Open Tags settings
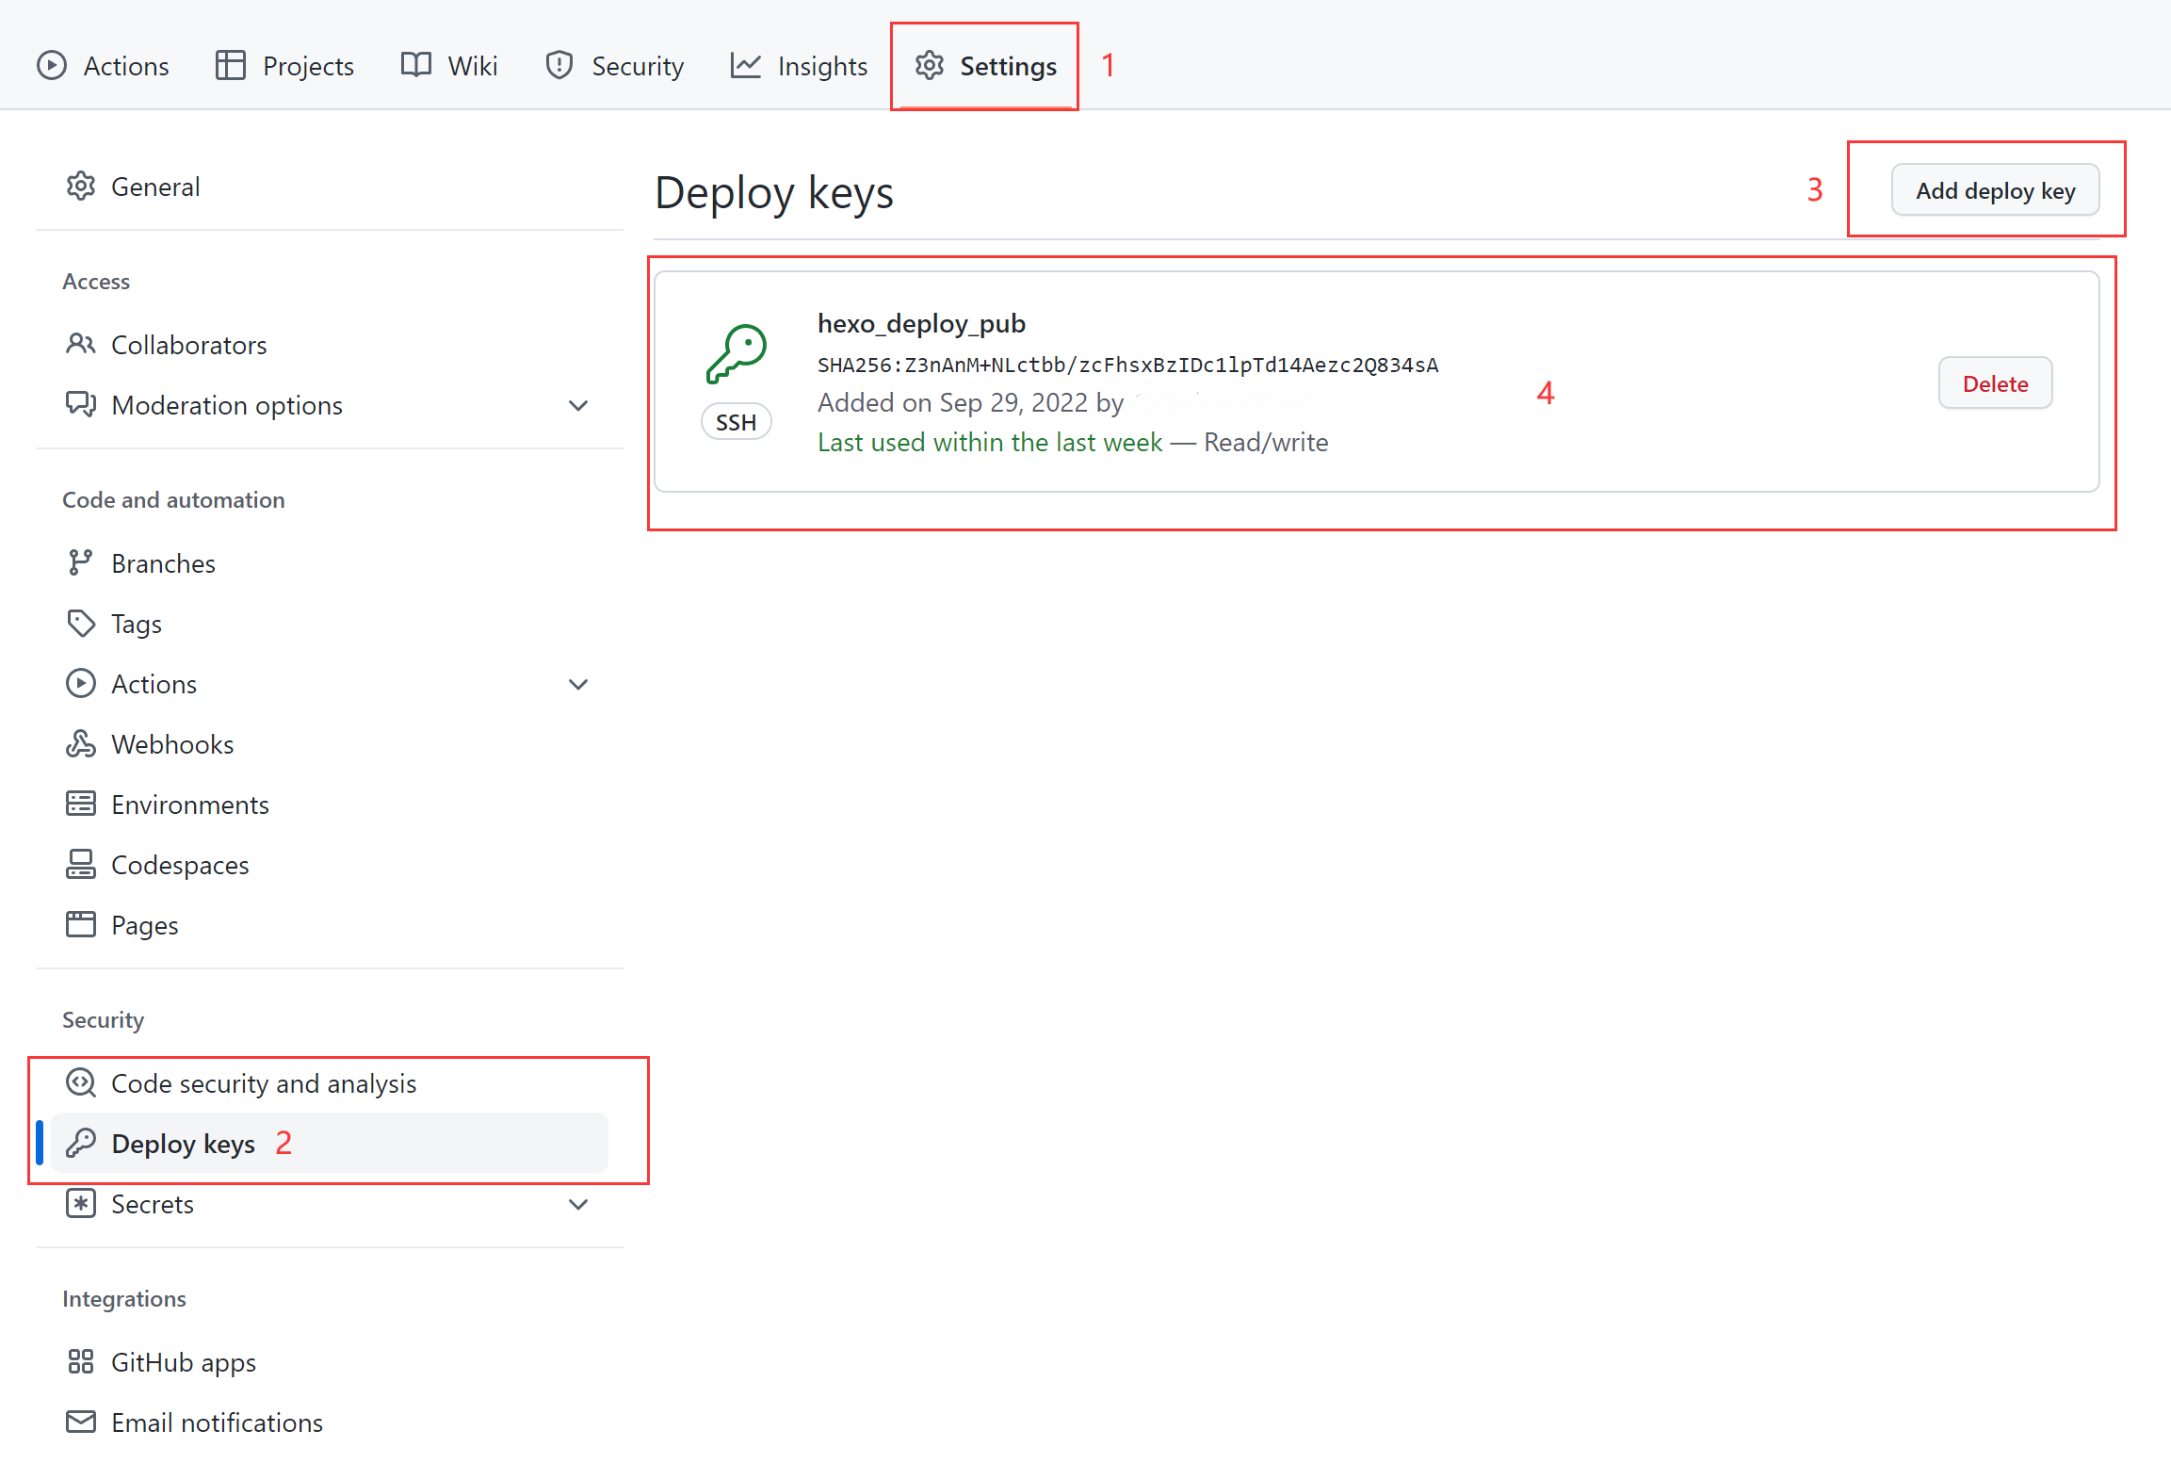Viewport: 2171px width, 1463px height. [330, 624]
